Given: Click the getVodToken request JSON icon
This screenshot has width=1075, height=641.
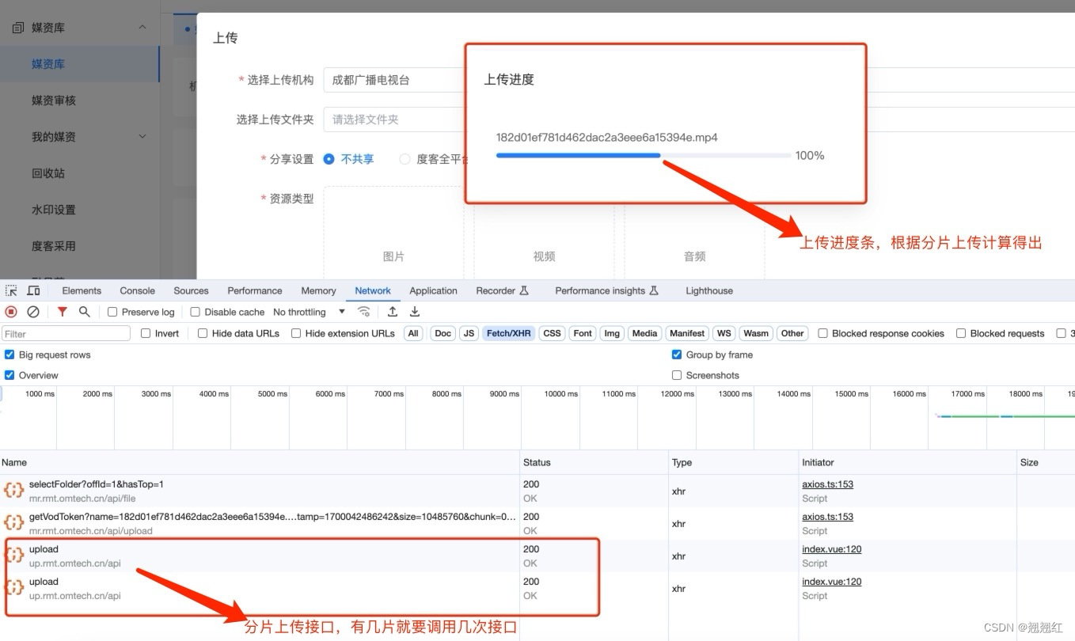Looking at the screenshot, I should tap(13, 523).
